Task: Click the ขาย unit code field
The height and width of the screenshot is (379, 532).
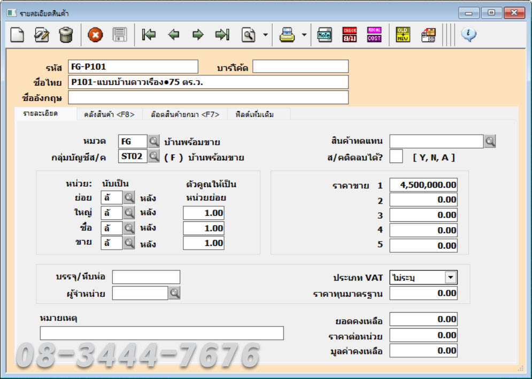Action: point(112,243)
